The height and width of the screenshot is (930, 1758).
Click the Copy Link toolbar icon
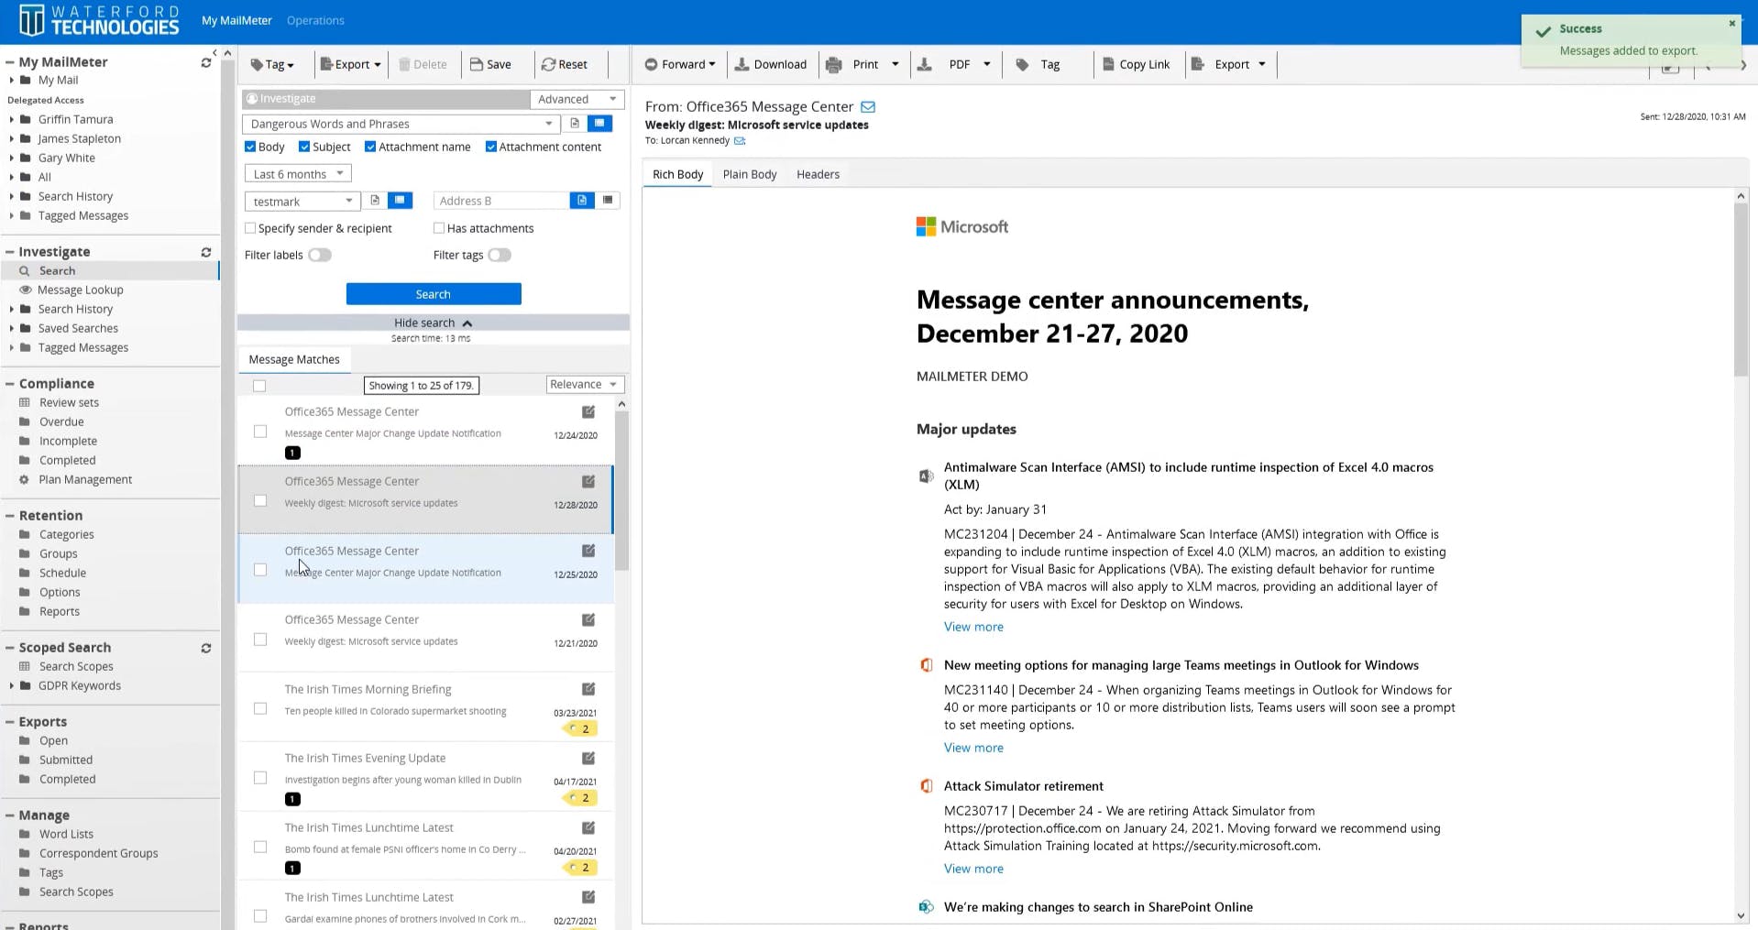tap(1108, 64)
